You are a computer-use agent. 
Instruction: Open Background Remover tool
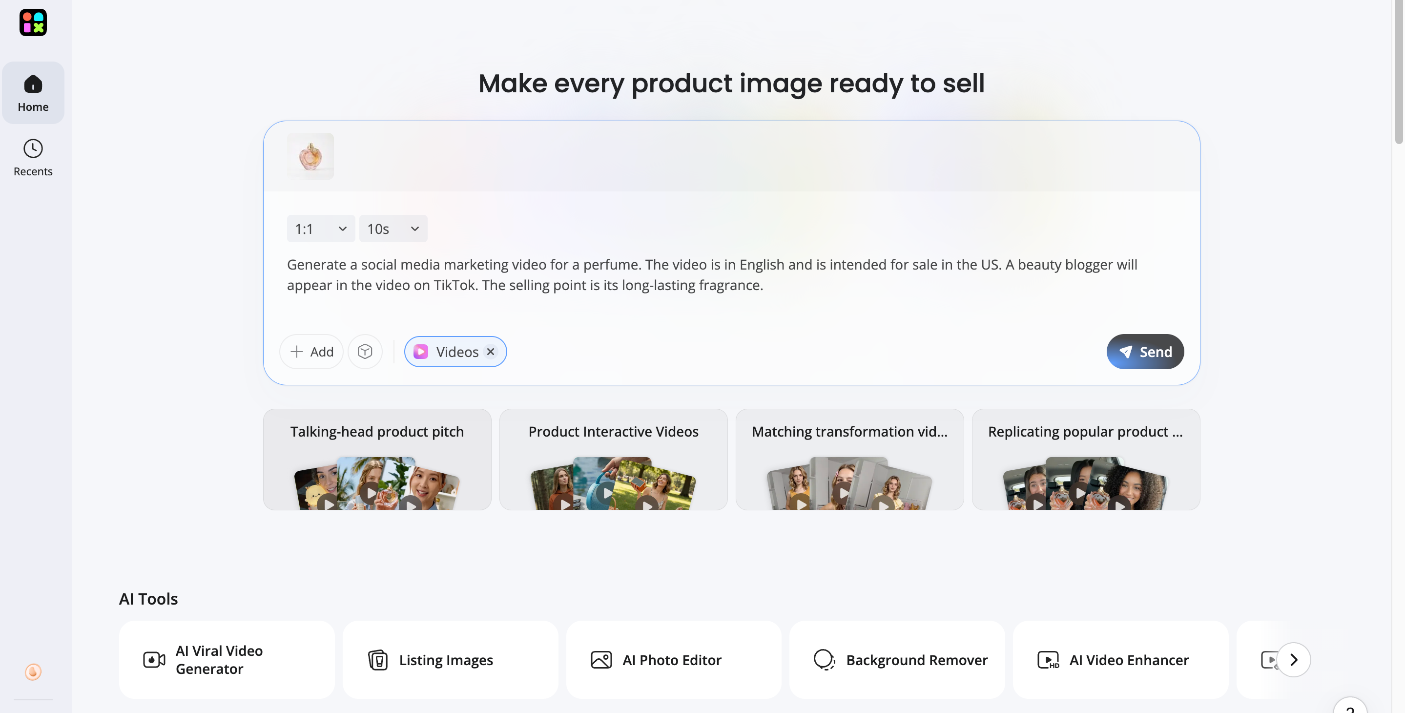897,660
